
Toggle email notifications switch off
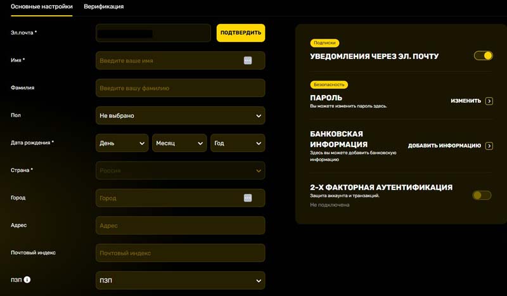483,56
